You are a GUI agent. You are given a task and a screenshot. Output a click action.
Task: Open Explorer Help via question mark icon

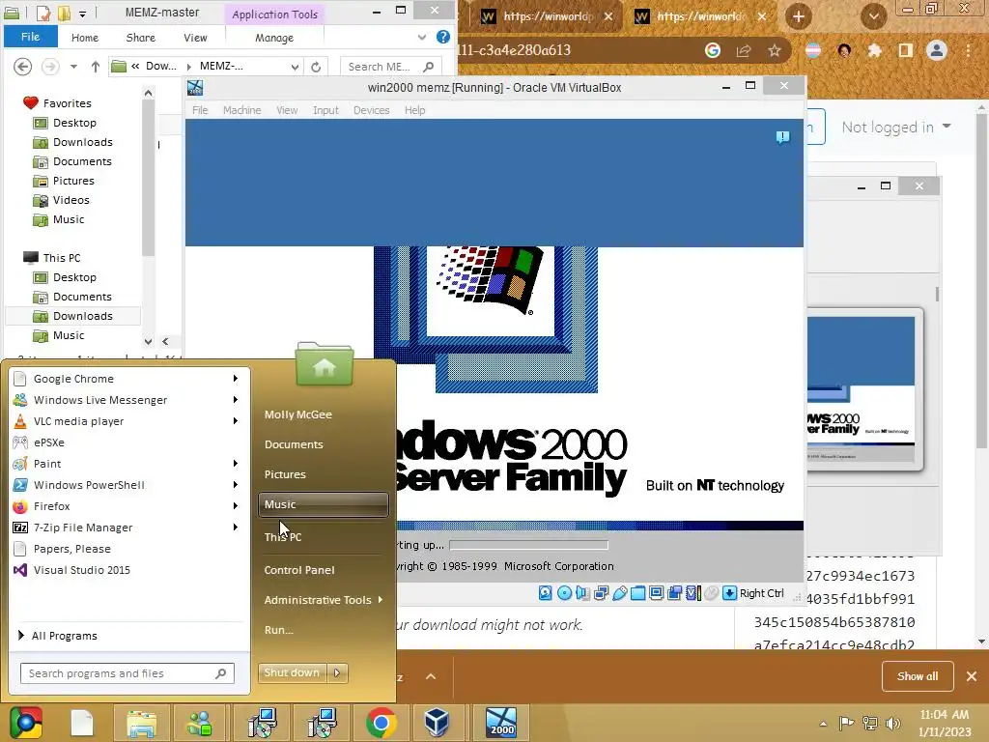coord(443,38)
